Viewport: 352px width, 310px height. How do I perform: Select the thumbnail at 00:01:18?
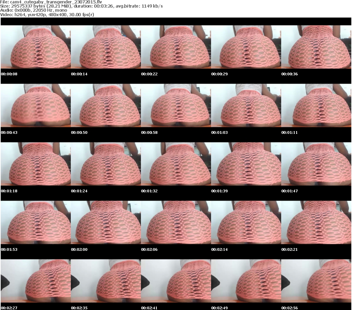[36, 164]
